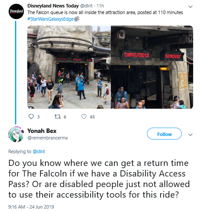Viewport: 205px width, 213px height.
Task: Expand options chevron on Disneyland tweet
Action: 190,7
